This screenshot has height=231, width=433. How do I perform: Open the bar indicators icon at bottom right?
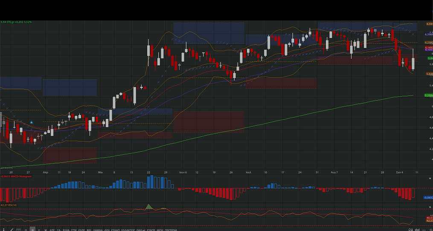417,230
